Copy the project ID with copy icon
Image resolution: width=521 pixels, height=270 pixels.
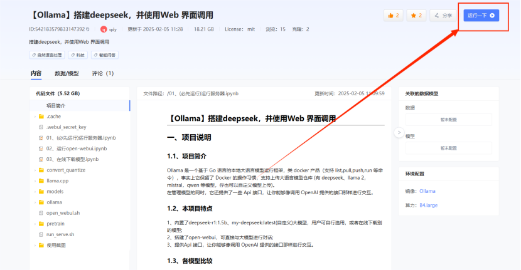coord(88,29)
